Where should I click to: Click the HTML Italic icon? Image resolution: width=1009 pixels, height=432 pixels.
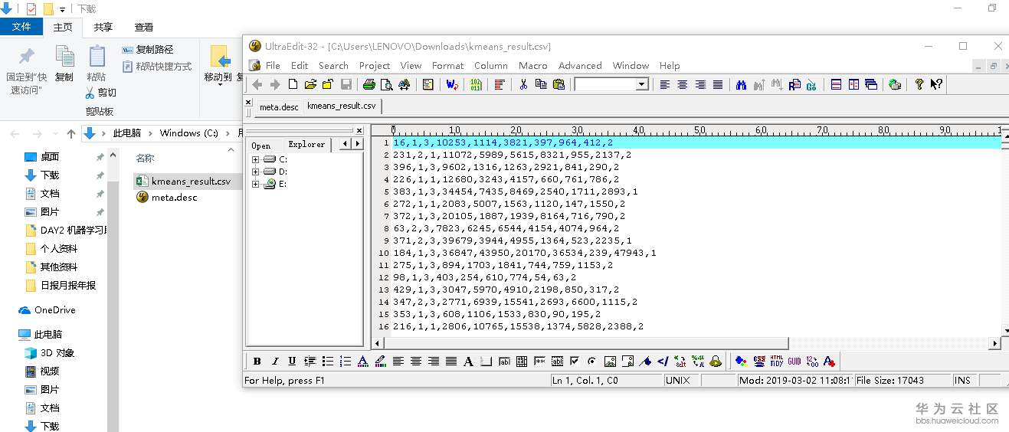tap(274, 362)
